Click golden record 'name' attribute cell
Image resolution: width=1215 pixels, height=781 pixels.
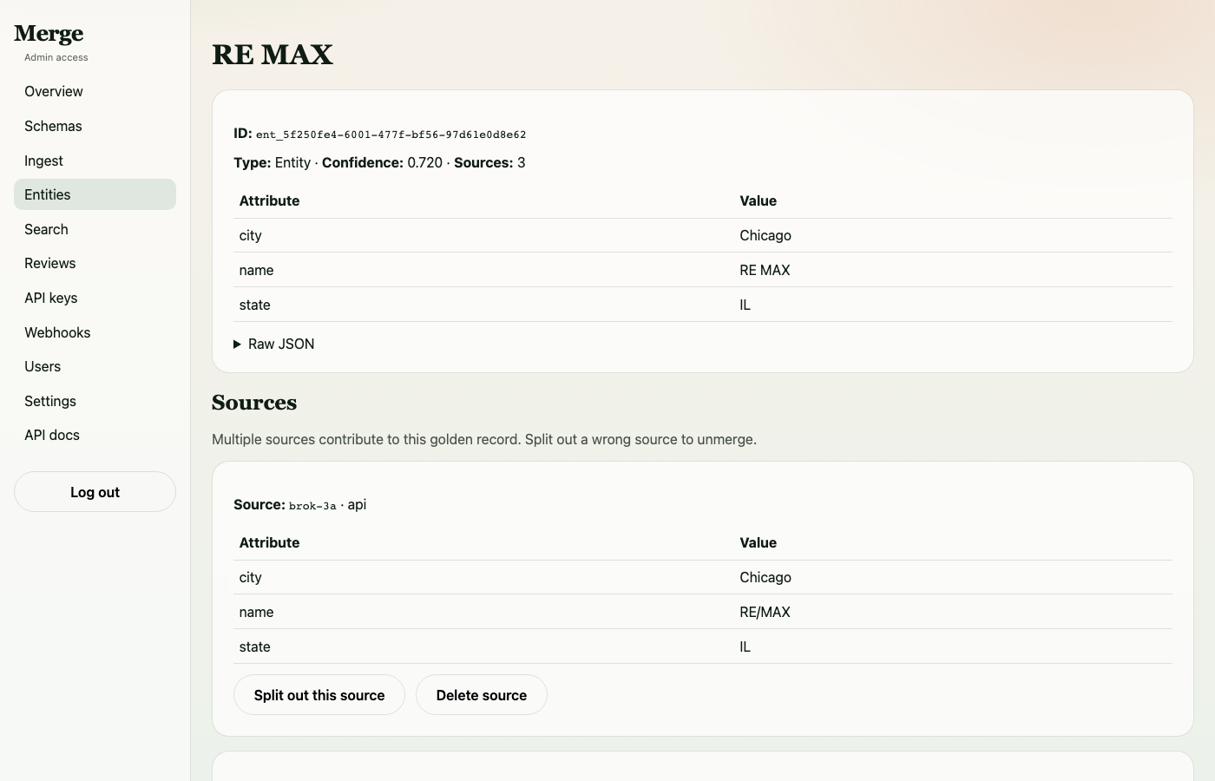point(483,270)
